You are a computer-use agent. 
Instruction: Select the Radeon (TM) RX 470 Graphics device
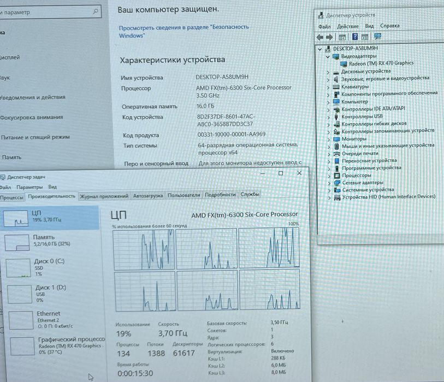[381, 63]
